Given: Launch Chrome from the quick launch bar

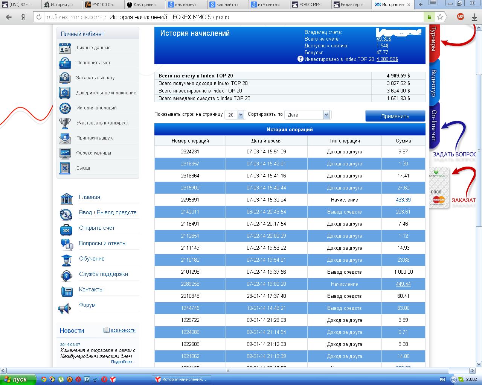Looking at the screenshot, I should pos(44,380).
